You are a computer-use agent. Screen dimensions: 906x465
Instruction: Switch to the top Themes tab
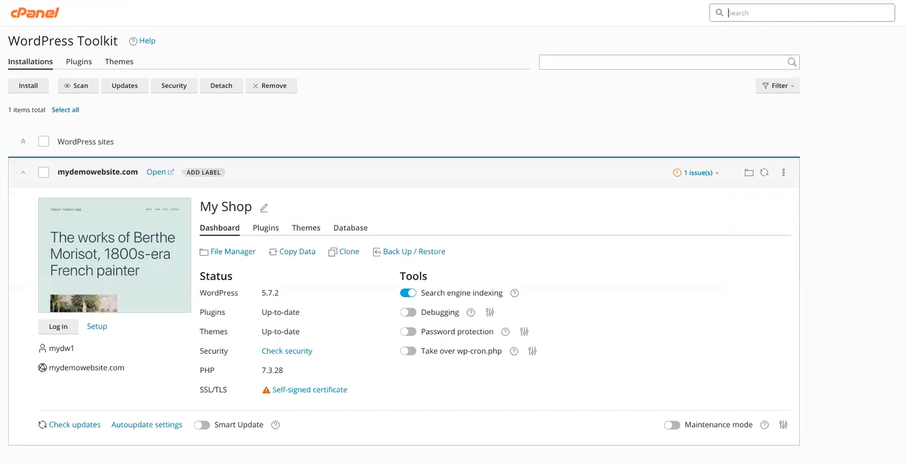pyautogui.click(x=119, y=62)
